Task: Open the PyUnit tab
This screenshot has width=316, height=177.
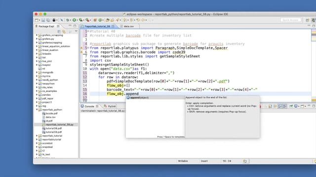Action: click(110, 106)
